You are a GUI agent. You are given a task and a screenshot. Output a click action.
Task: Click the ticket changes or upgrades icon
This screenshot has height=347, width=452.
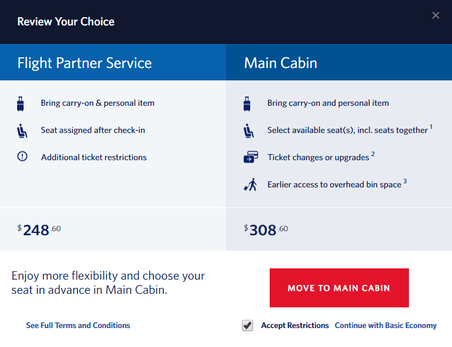[x=251, y=157]
